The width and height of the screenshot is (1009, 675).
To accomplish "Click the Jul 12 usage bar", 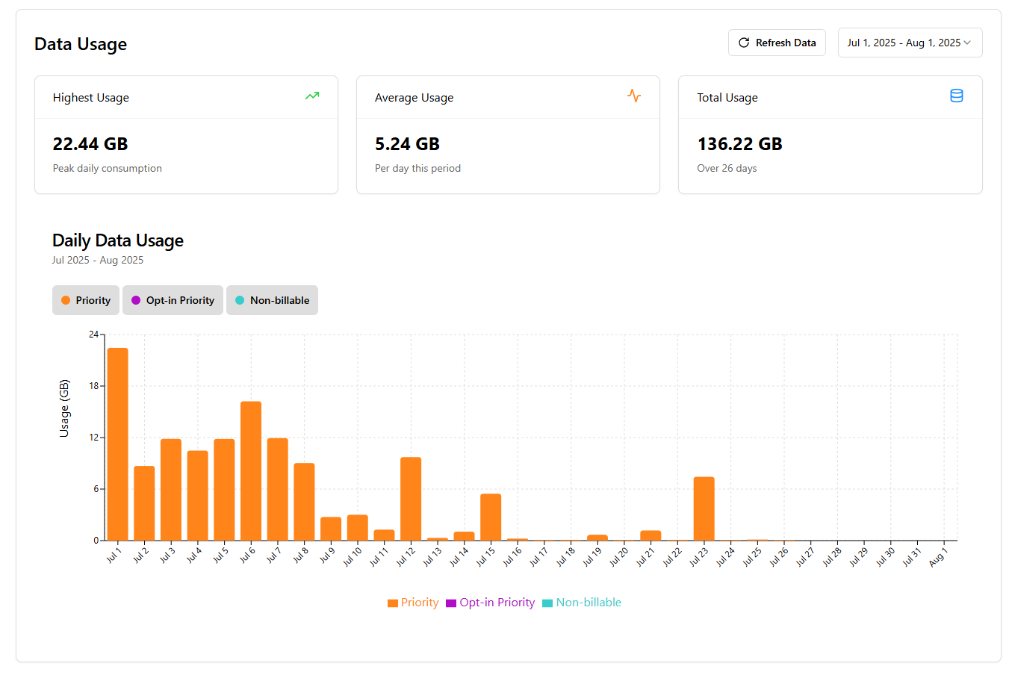I will pos(411,499).
